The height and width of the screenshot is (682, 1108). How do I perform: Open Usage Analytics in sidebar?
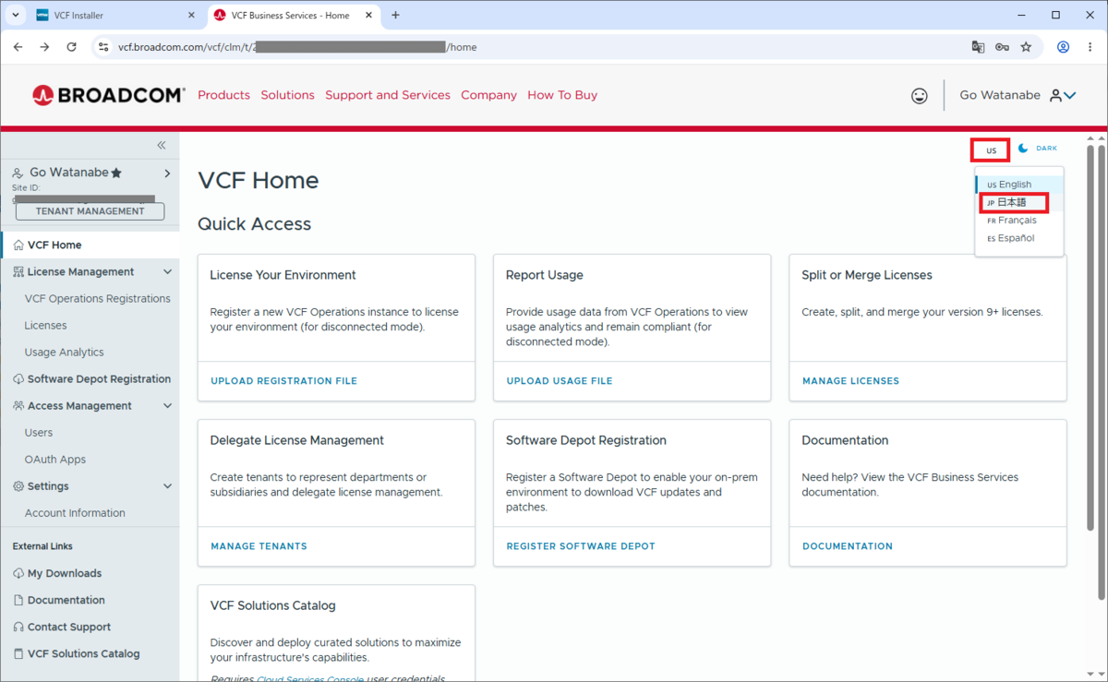click(64, 353)
